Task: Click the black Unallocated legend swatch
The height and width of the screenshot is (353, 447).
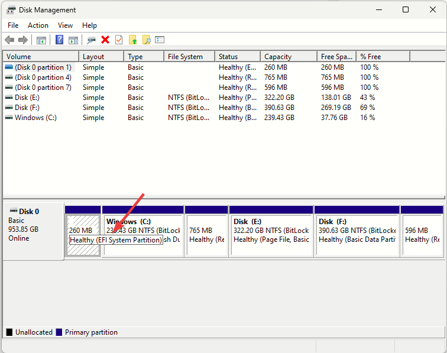Action: pos(9,332)
